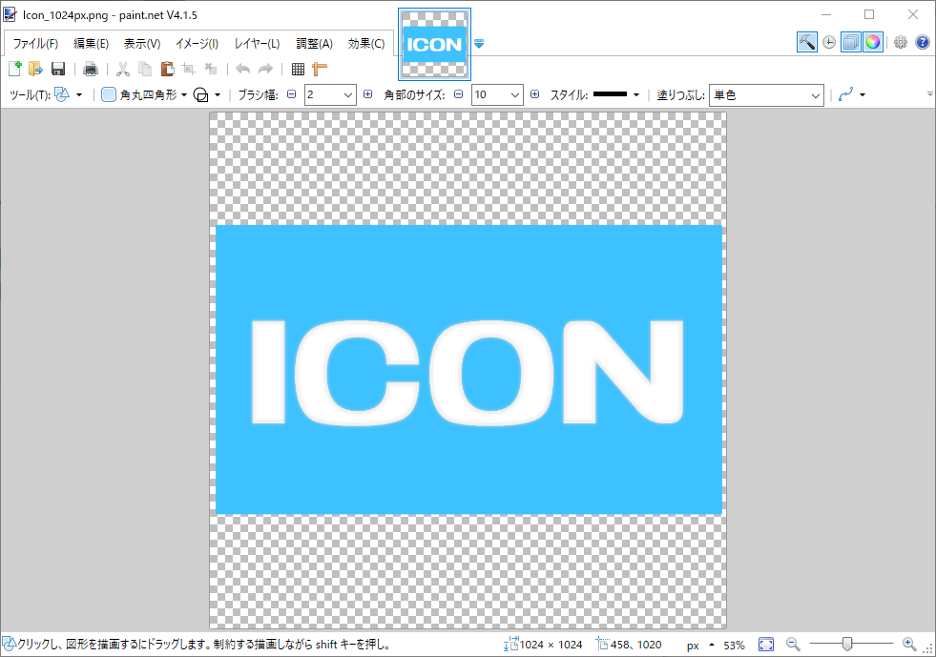This screenshot has width=936, height=657.
Task: Open the 効果(C) menu
Action: click(366, 44)
